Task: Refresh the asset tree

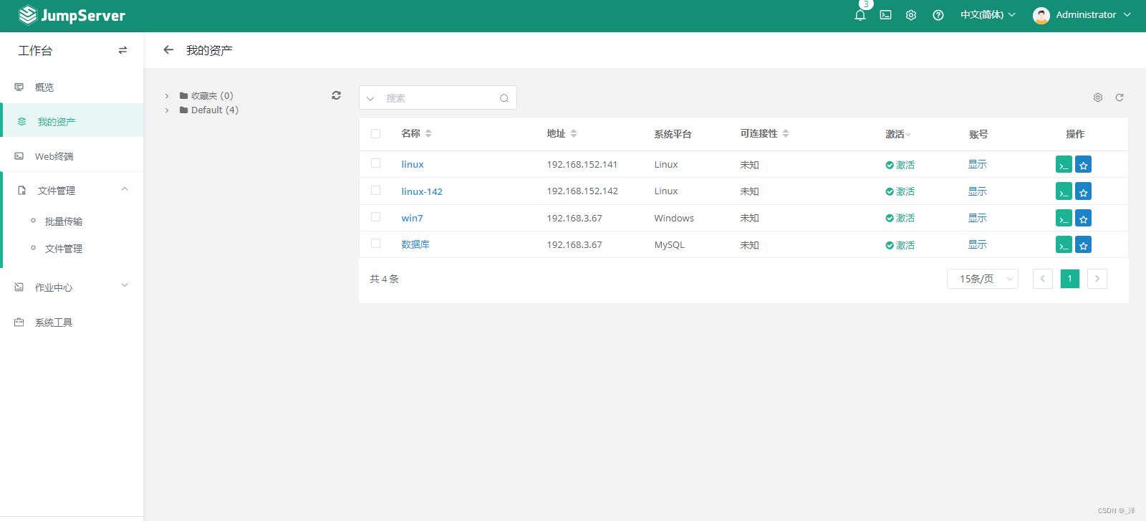Action: coord(336,95)
